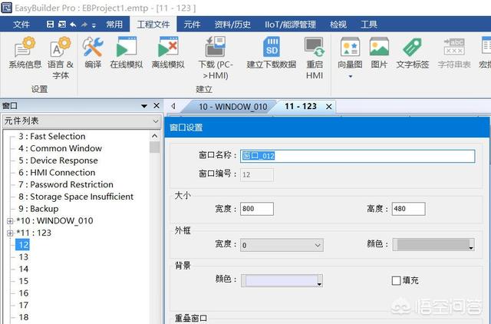This screenshot has height=324, width=491.
Task: Switch to the 资料/历史 ribbon tab
Action: (x=232, y=24)
